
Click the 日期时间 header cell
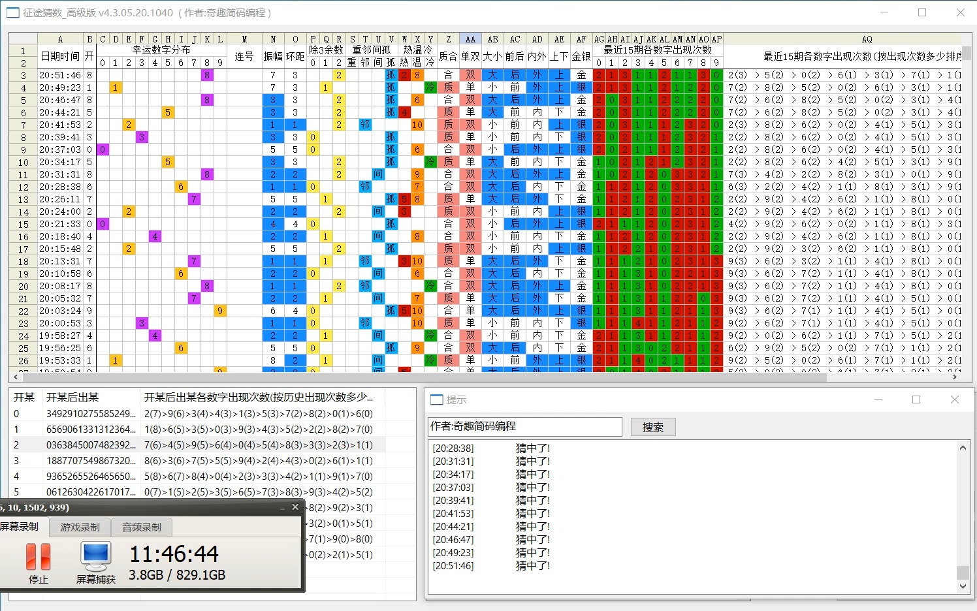click(x=60, y=56)
